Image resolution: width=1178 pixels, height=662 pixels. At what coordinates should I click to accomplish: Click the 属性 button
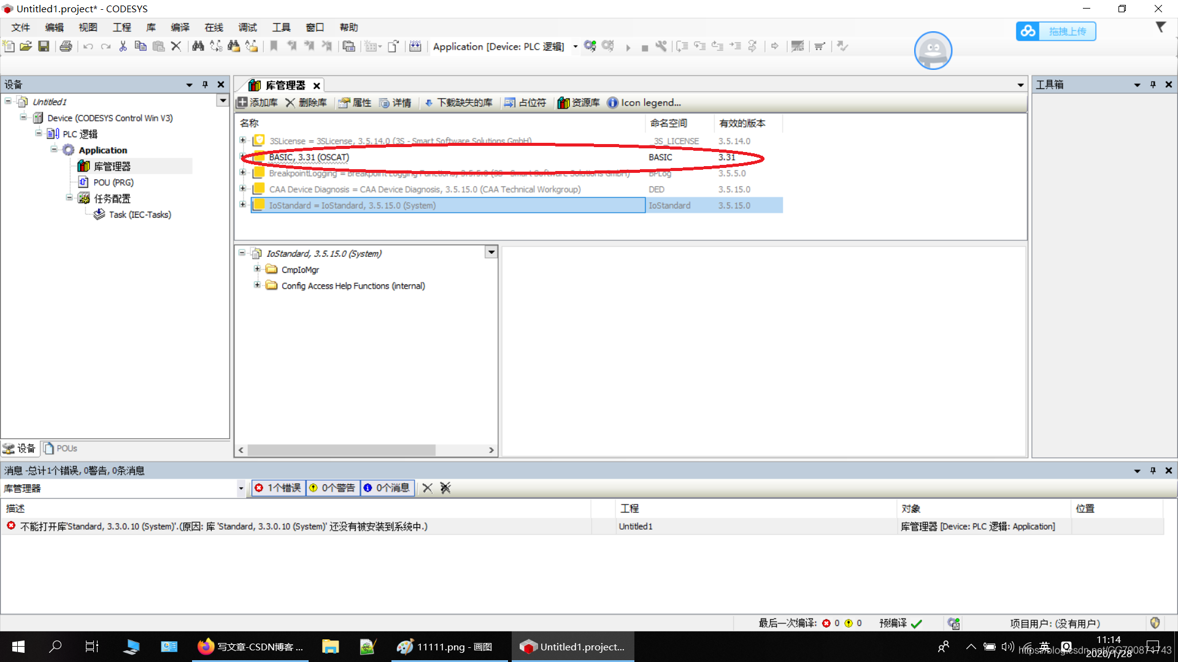coord(355,102)
